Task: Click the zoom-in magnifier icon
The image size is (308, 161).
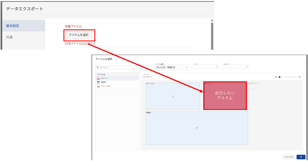Action: click(300, 77)
